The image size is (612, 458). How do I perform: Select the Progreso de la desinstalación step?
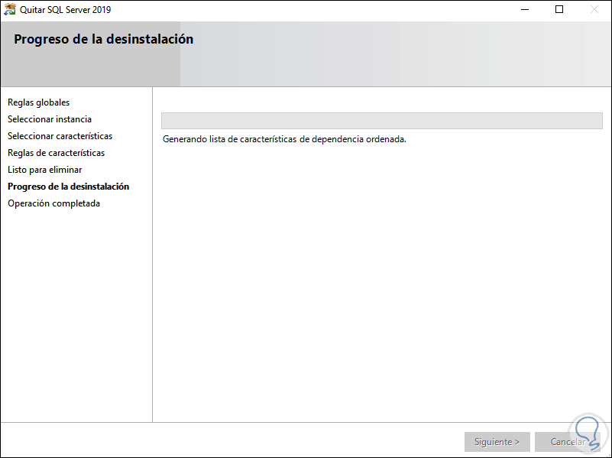point(68,187)
